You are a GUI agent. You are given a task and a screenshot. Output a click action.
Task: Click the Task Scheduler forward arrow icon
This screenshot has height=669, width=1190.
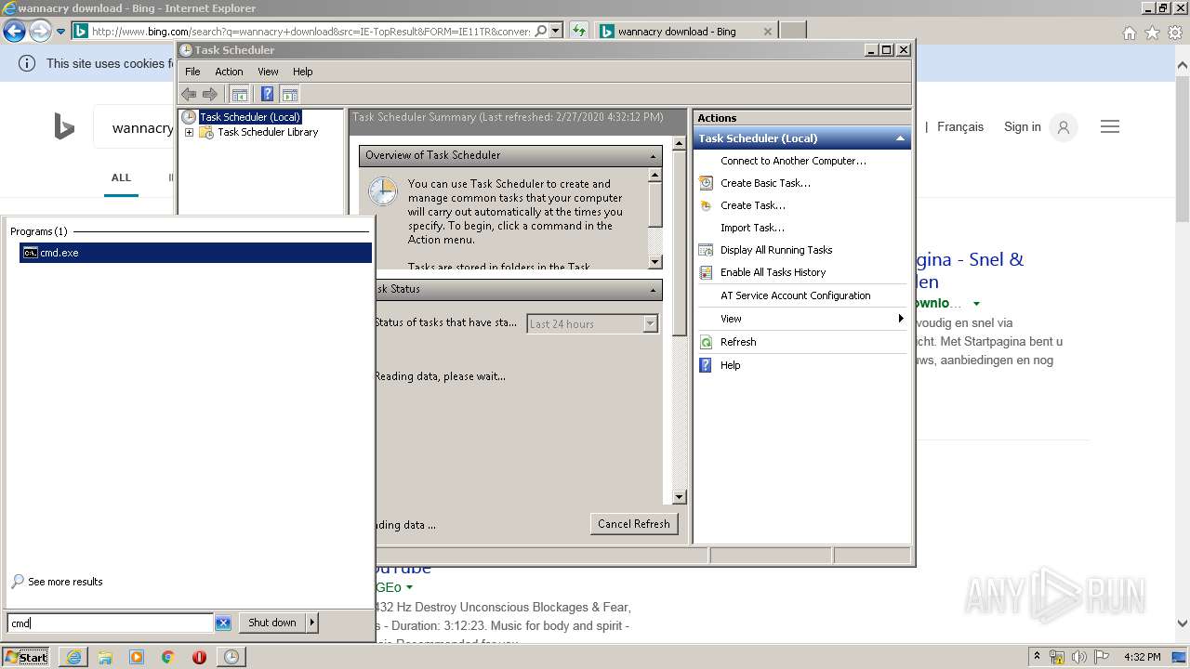(x=210, y=94)
